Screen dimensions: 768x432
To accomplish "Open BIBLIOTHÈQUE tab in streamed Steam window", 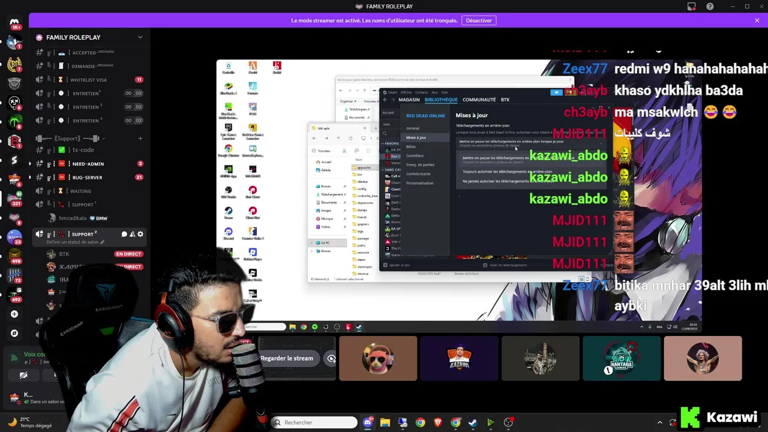I will pos(441,100).
